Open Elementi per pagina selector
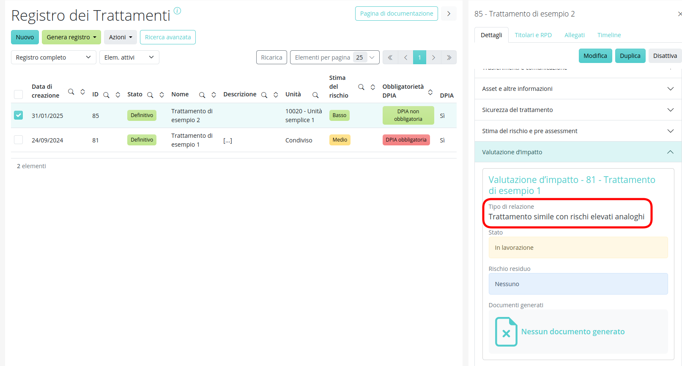 pos(335,57)
